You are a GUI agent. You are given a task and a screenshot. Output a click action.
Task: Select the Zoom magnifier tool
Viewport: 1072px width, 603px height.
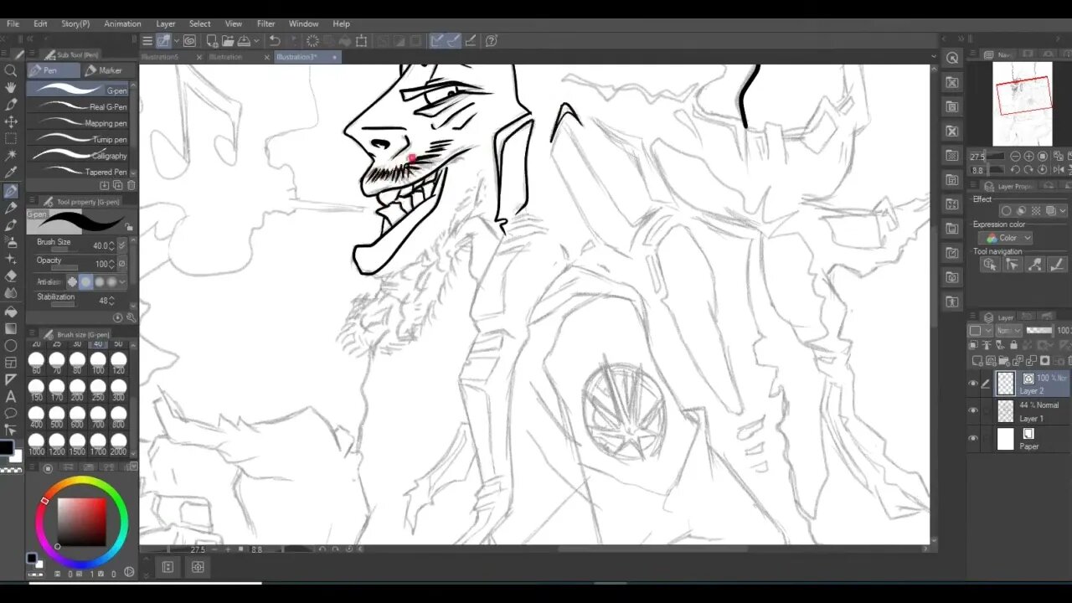[x=11, y=70]
